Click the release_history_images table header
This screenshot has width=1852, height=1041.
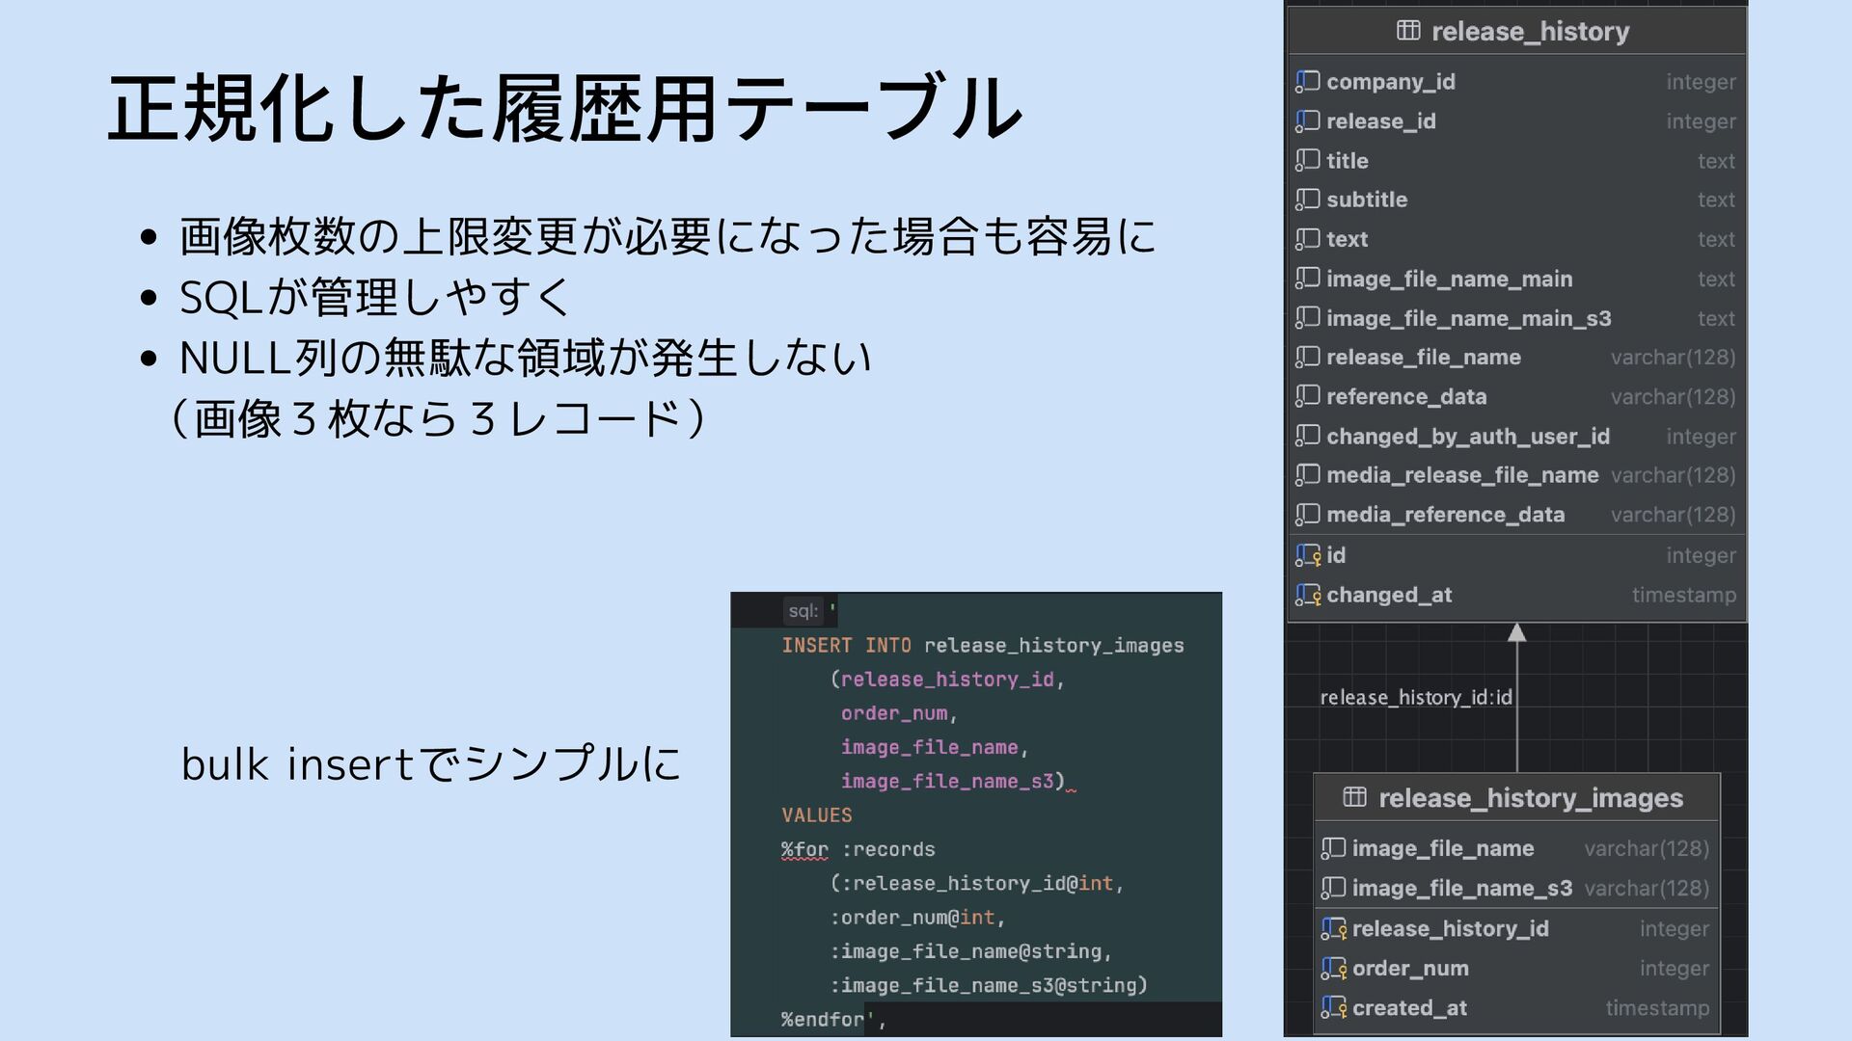pos(1530,798)
